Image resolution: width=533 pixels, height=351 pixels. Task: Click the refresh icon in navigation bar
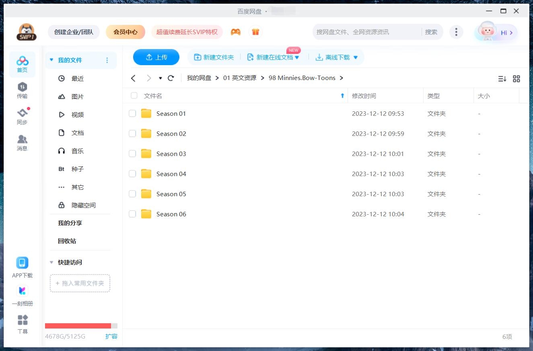(x=171, y=78)
